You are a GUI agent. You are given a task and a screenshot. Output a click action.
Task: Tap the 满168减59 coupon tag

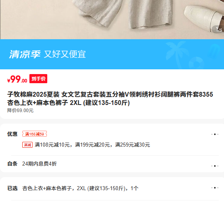[35, 134]
